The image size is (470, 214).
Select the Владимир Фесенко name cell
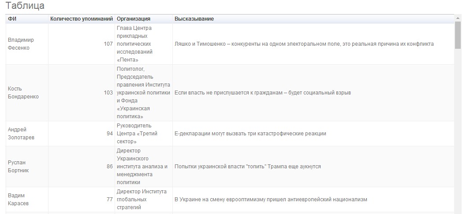(21, 44)
